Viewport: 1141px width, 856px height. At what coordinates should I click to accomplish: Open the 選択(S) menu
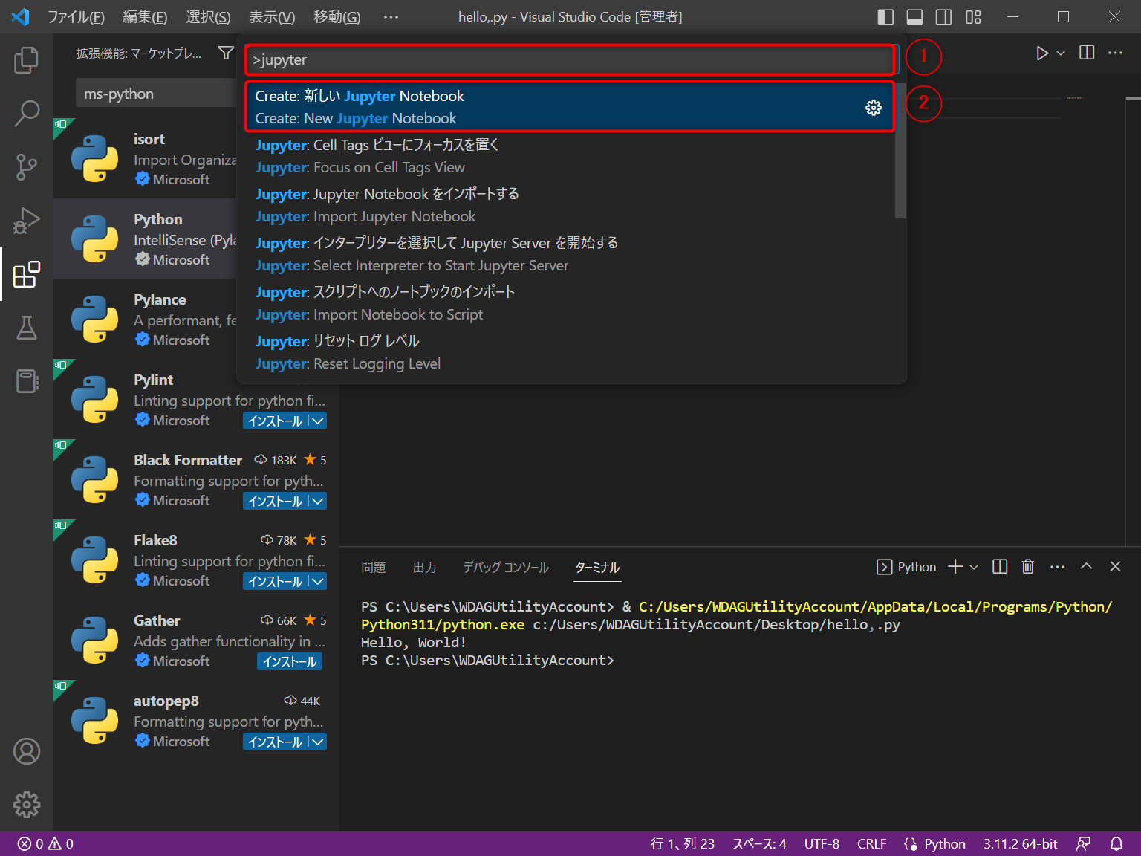pyautogui.click(x=208, y=17)
